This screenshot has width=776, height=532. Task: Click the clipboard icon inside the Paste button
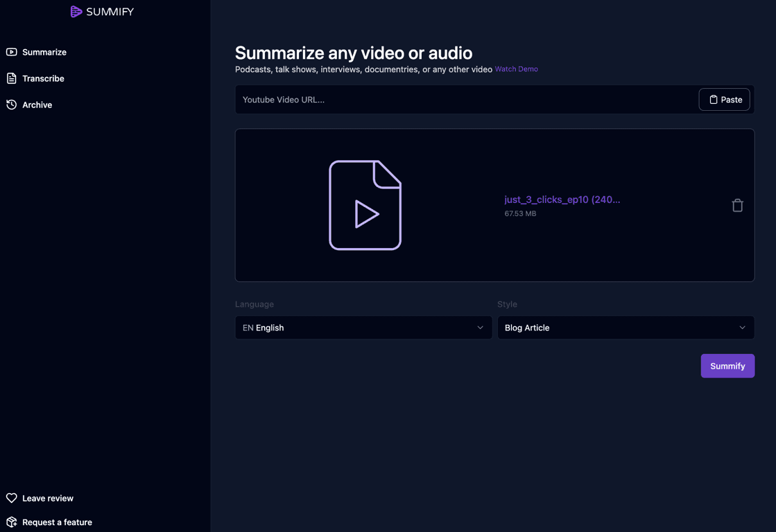pos(712,99)
